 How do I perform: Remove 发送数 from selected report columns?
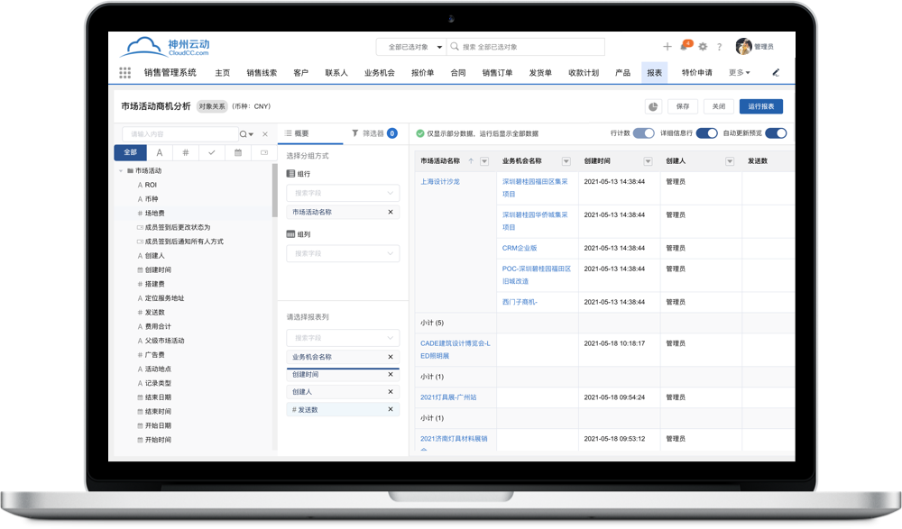click(x=391, y=408)
